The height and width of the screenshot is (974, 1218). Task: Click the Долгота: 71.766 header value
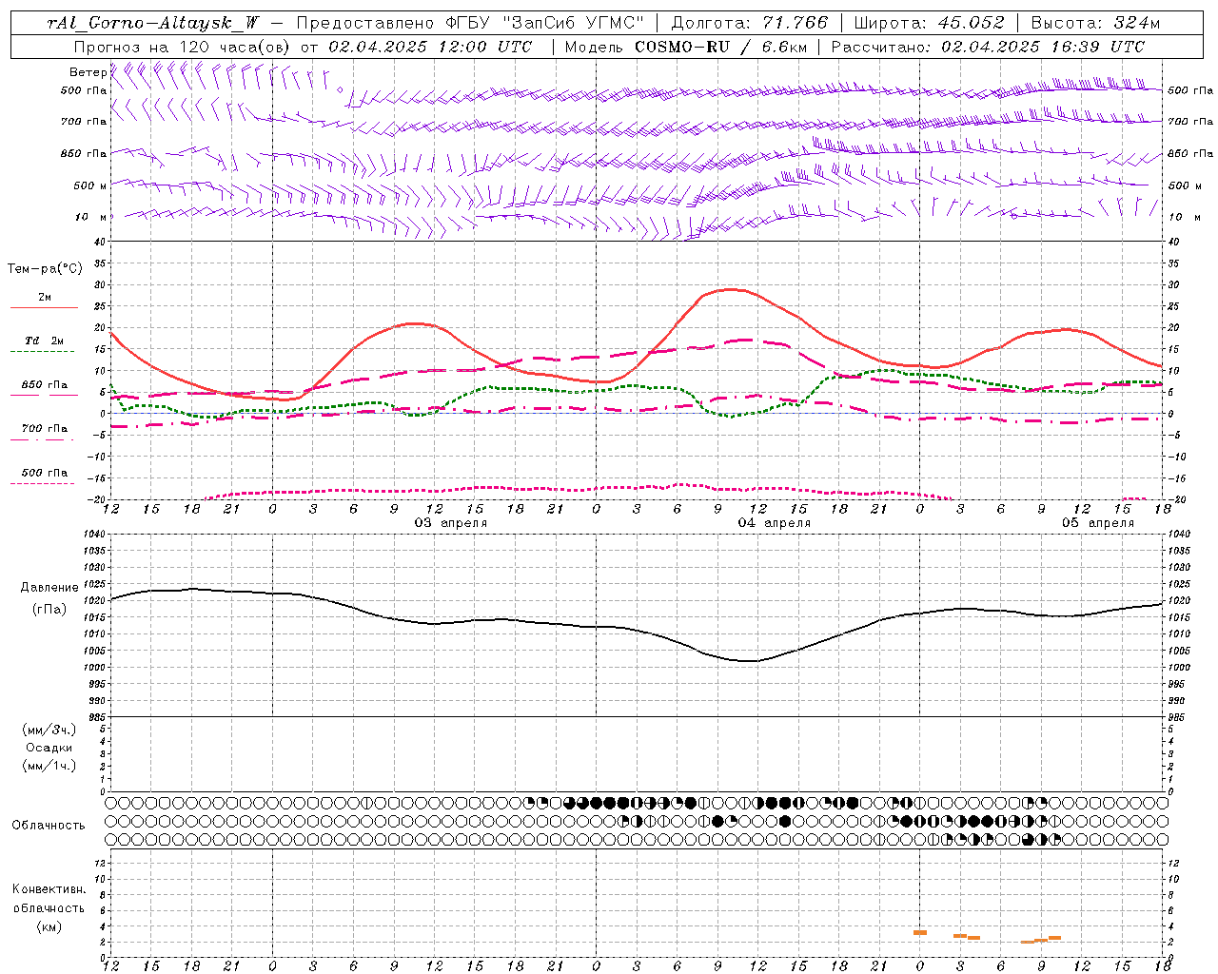click(750, 23)
